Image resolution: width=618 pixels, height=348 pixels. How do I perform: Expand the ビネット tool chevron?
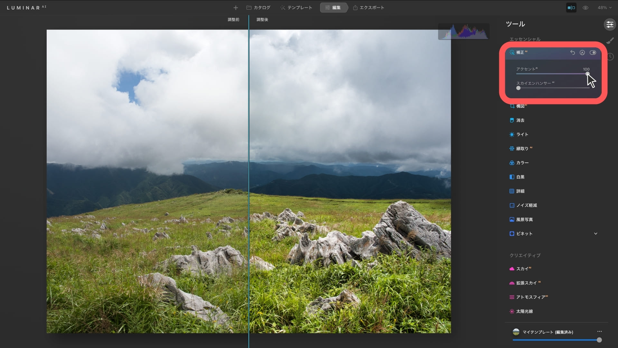click(595, 234)
